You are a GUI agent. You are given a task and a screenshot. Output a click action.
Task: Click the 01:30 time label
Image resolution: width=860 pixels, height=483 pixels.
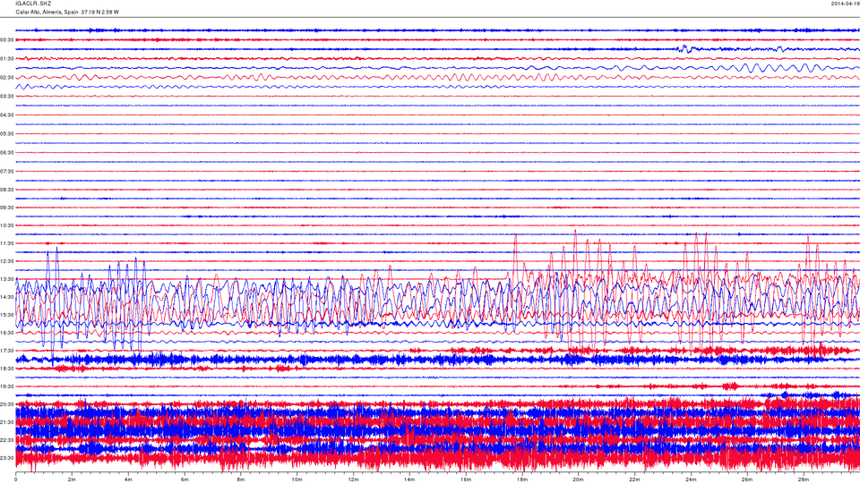coord(7,59)
